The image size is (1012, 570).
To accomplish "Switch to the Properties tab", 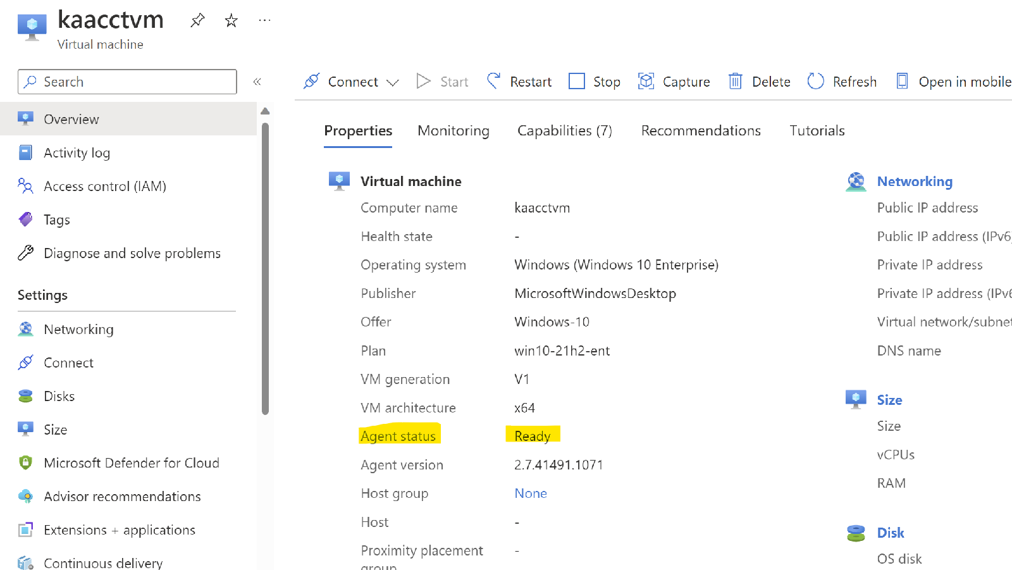I will 358,131.
